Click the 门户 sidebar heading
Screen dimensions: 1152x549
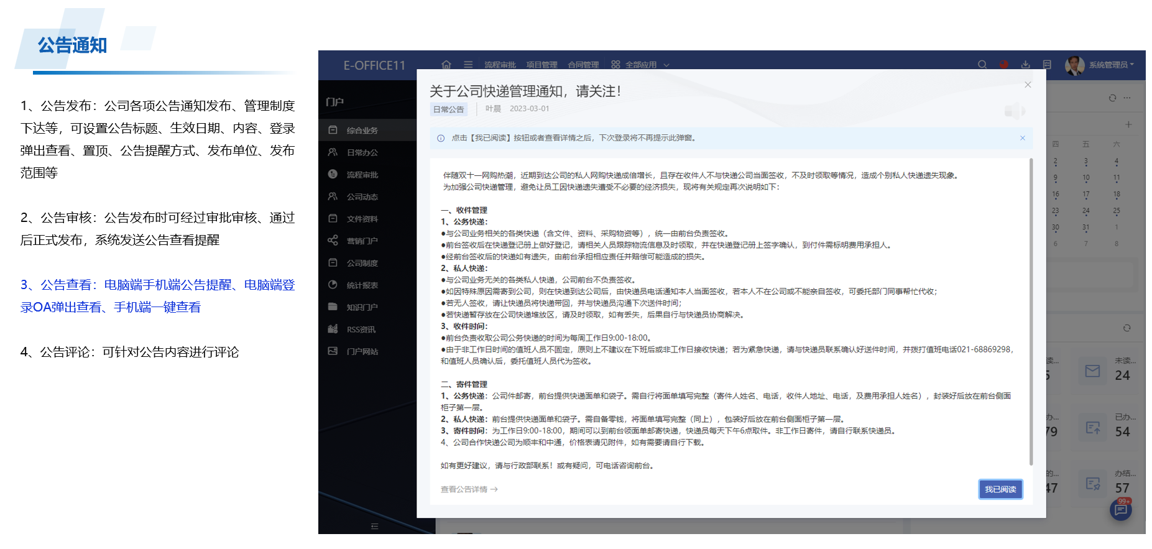335,101
